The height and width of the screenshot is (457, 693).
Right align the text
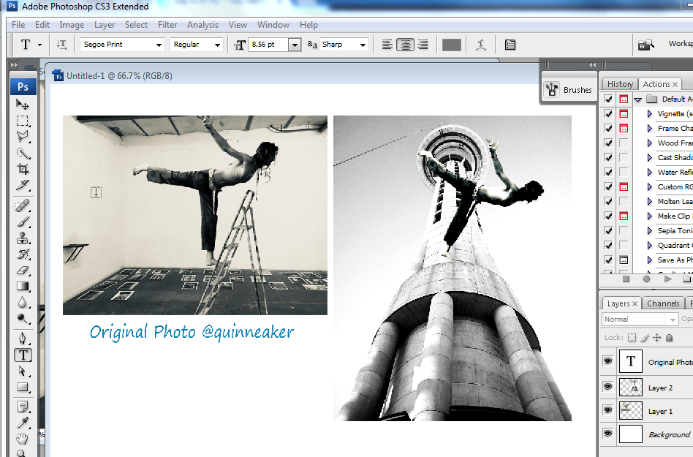[x=423, y=45]
